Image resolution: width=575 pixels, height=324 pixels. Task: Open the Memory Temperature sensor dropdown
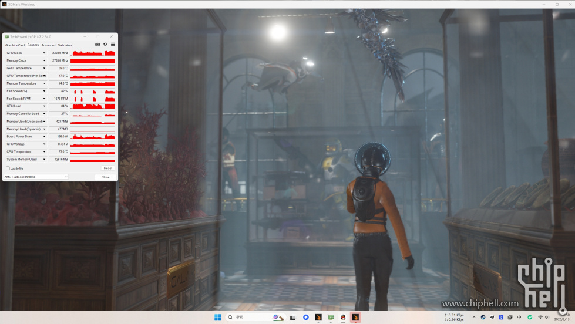click(45, 83)
